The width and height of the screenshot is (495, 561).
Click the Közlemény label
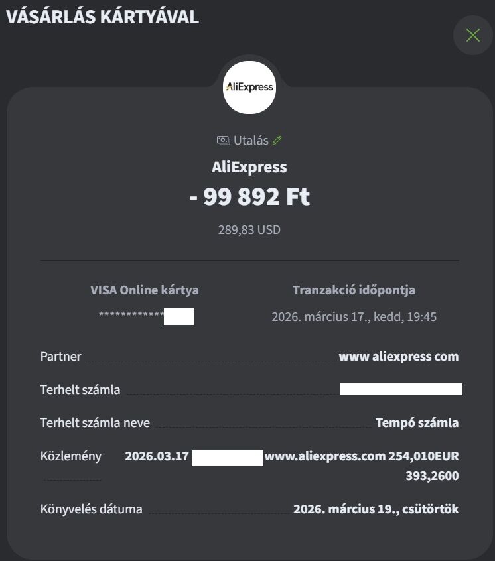(71, 456)
